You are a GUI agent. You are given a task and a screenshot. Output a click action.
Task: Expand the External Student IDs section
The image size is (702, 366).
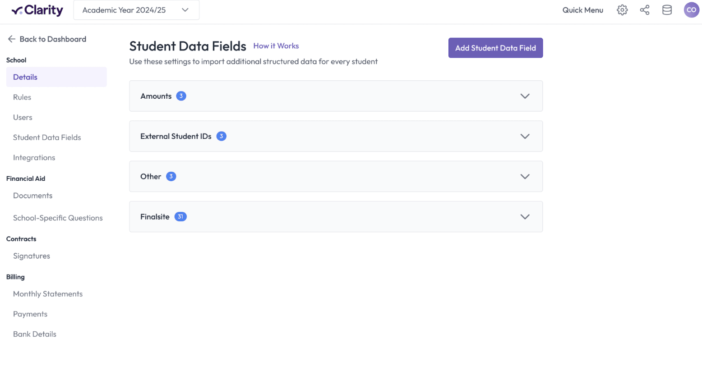click(525, 136)
